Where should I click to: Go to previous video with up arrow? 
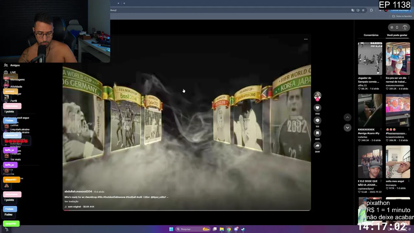point(347,117)
